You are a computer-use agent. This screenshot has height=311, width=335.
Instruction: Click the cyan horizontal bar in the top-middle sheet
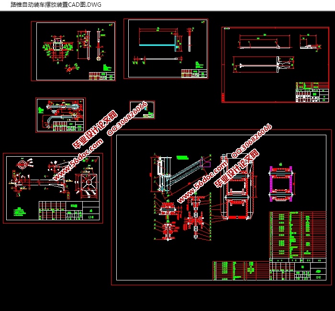[x=157, y=45]
